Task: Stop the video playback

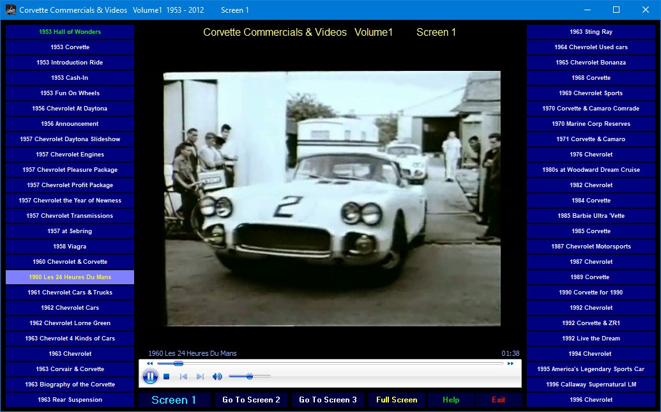Action: (167, 377)
